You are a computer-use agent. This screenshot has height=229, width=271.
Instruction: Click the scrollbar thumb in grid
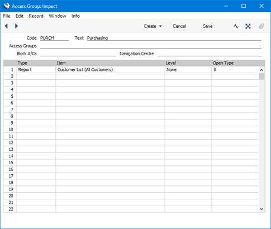[x=262, y=77]
